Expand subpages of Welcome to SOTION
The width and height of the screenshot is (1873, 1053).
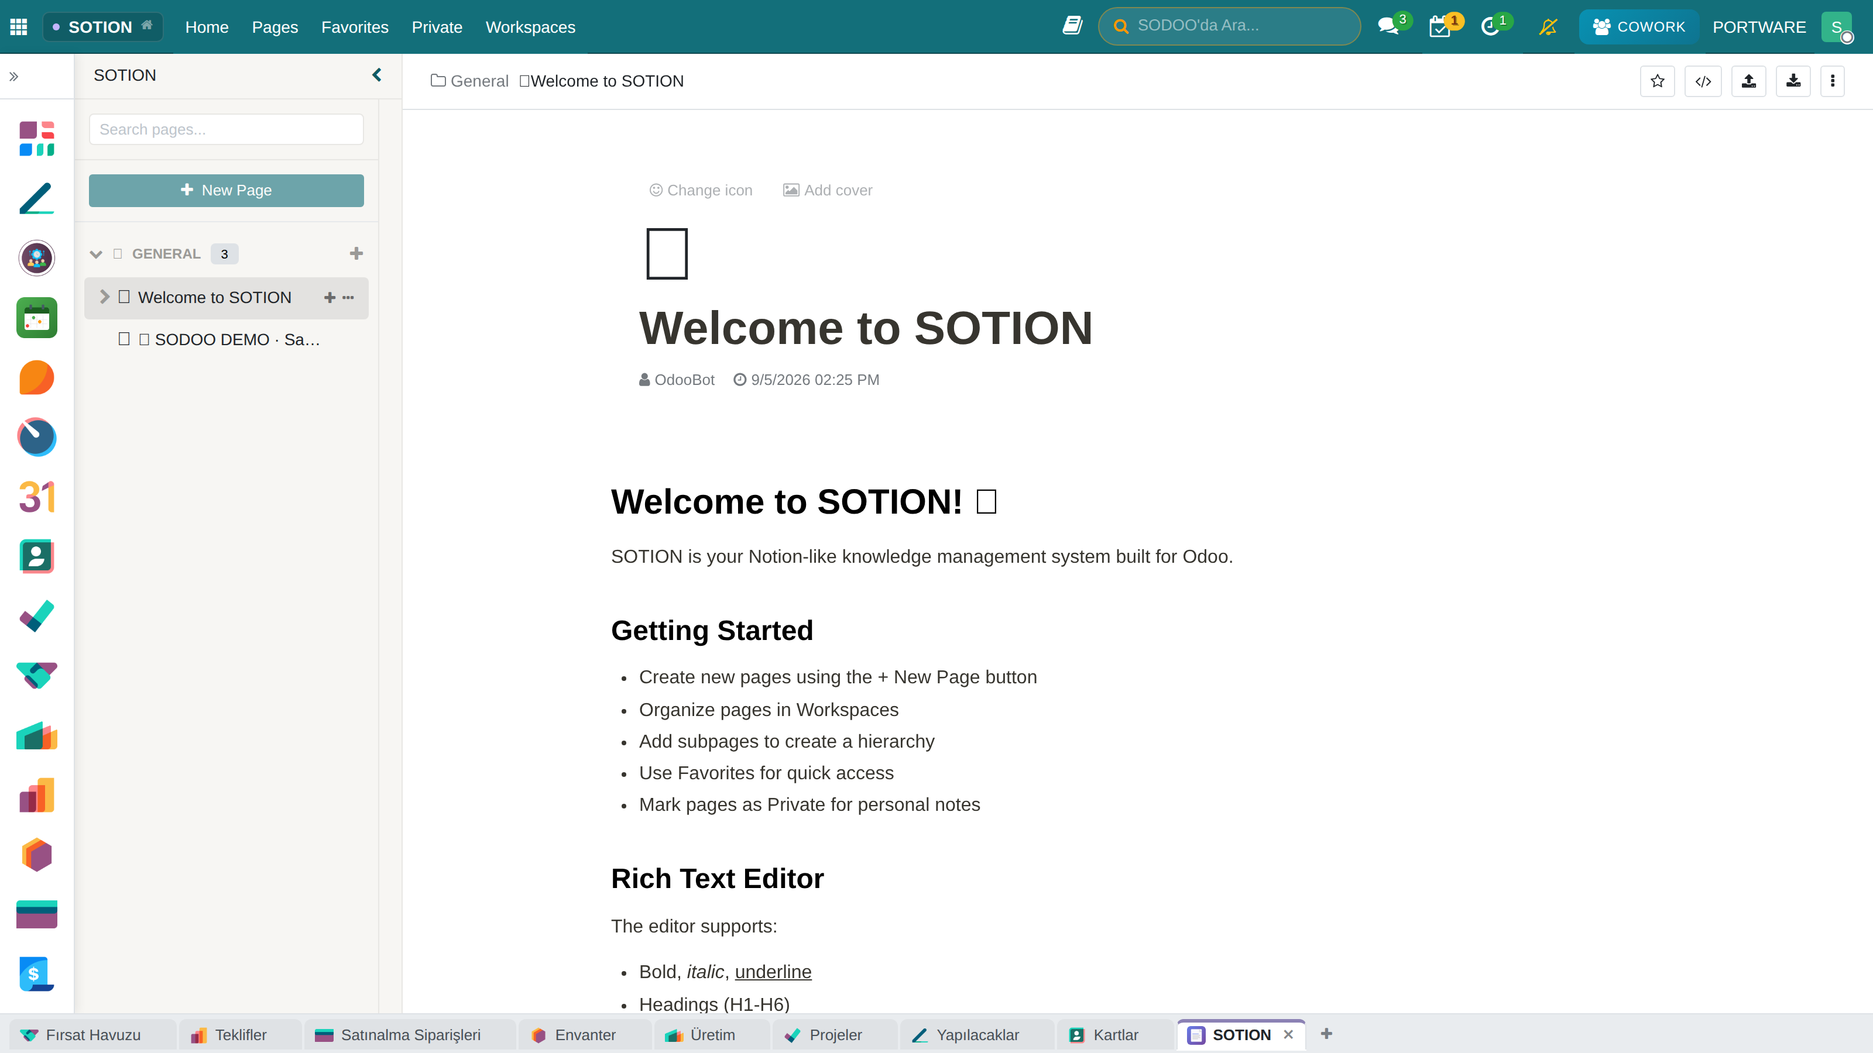[104, 297]
